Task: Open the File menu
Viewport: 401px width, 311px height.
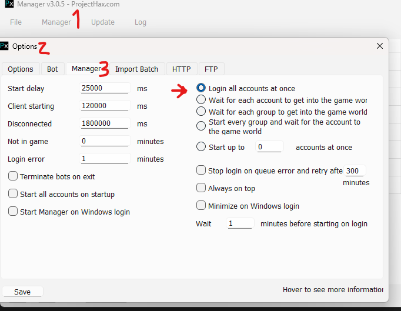Action: [x=16, y=22]
